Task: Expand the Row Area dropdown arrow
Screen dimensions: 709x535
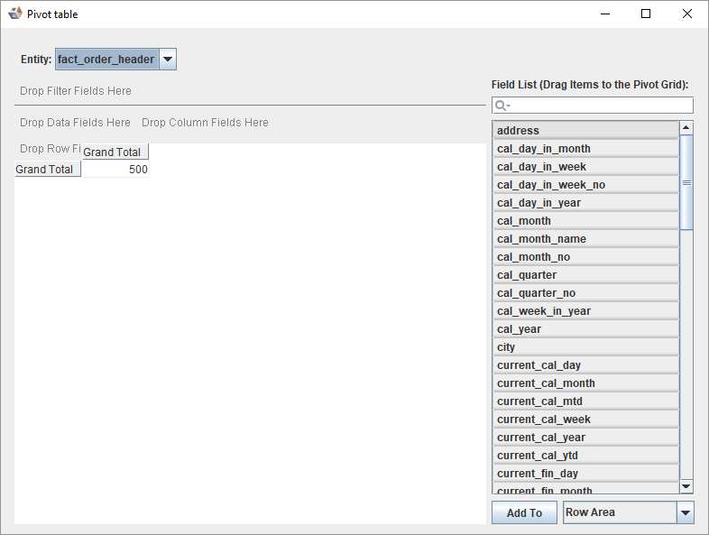Action: 686,512
